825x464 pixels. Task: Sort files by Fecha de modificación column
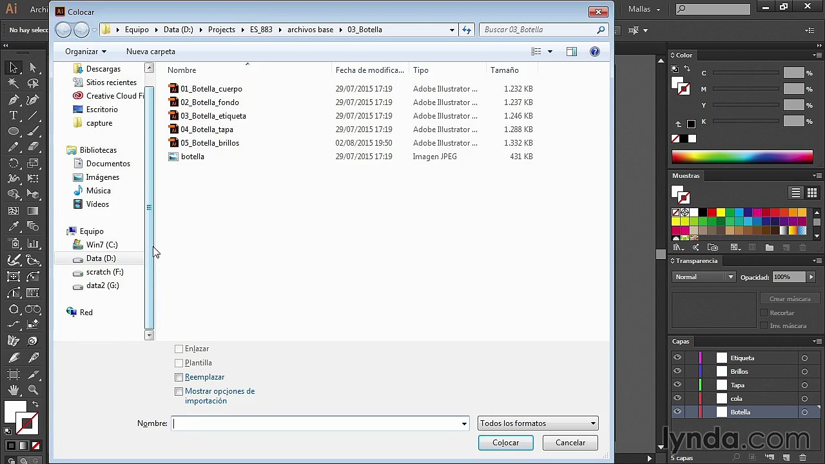[371, 70]
